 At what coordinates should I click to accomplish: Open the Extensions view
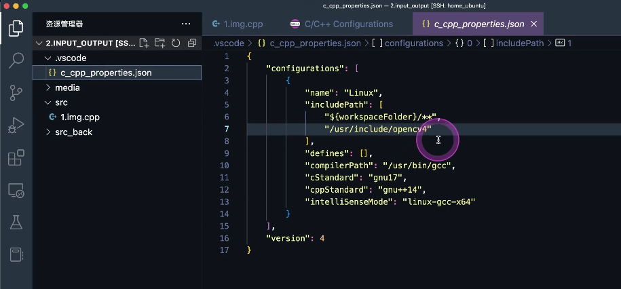coord(16,158)
